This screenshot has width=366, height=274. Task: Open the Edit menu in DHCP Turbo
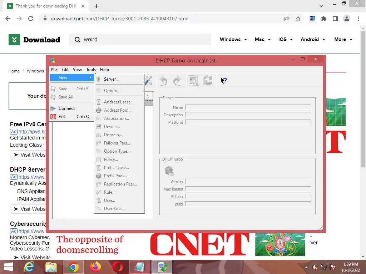point(65,70)
